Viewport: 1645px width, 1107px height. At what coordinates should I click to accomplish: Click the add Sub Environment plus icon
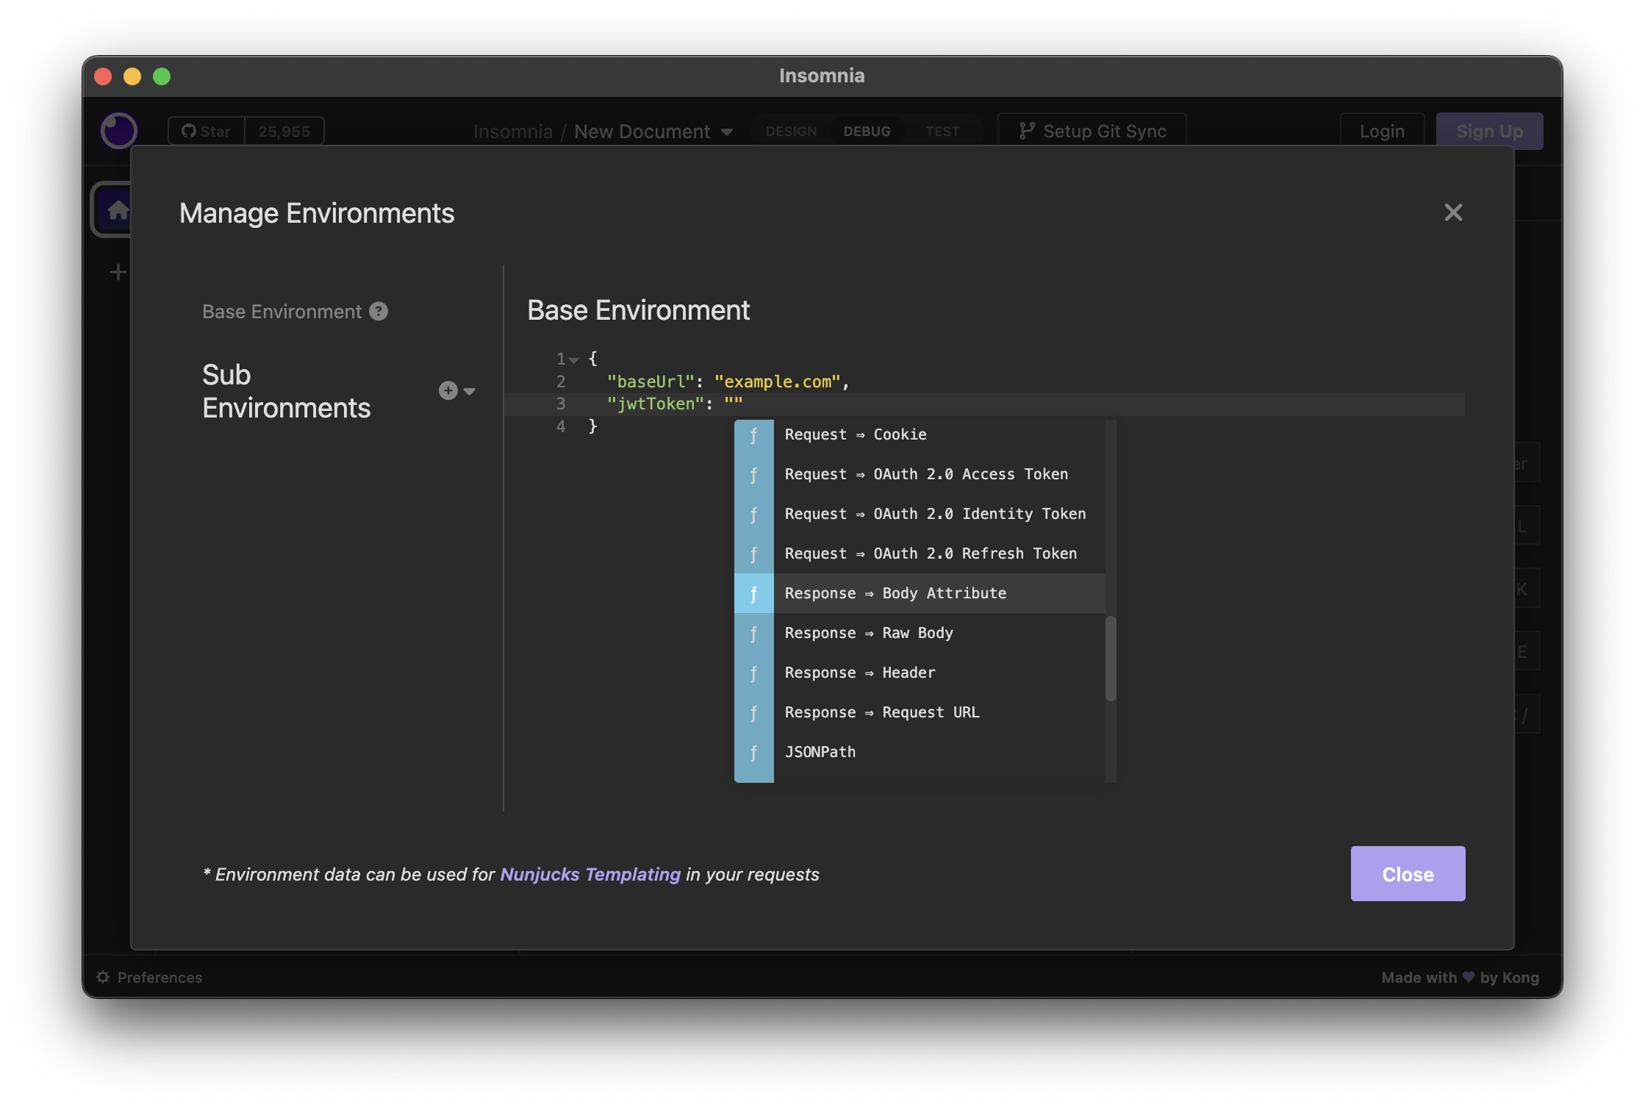pyautogui.click(x=448, y=390)
